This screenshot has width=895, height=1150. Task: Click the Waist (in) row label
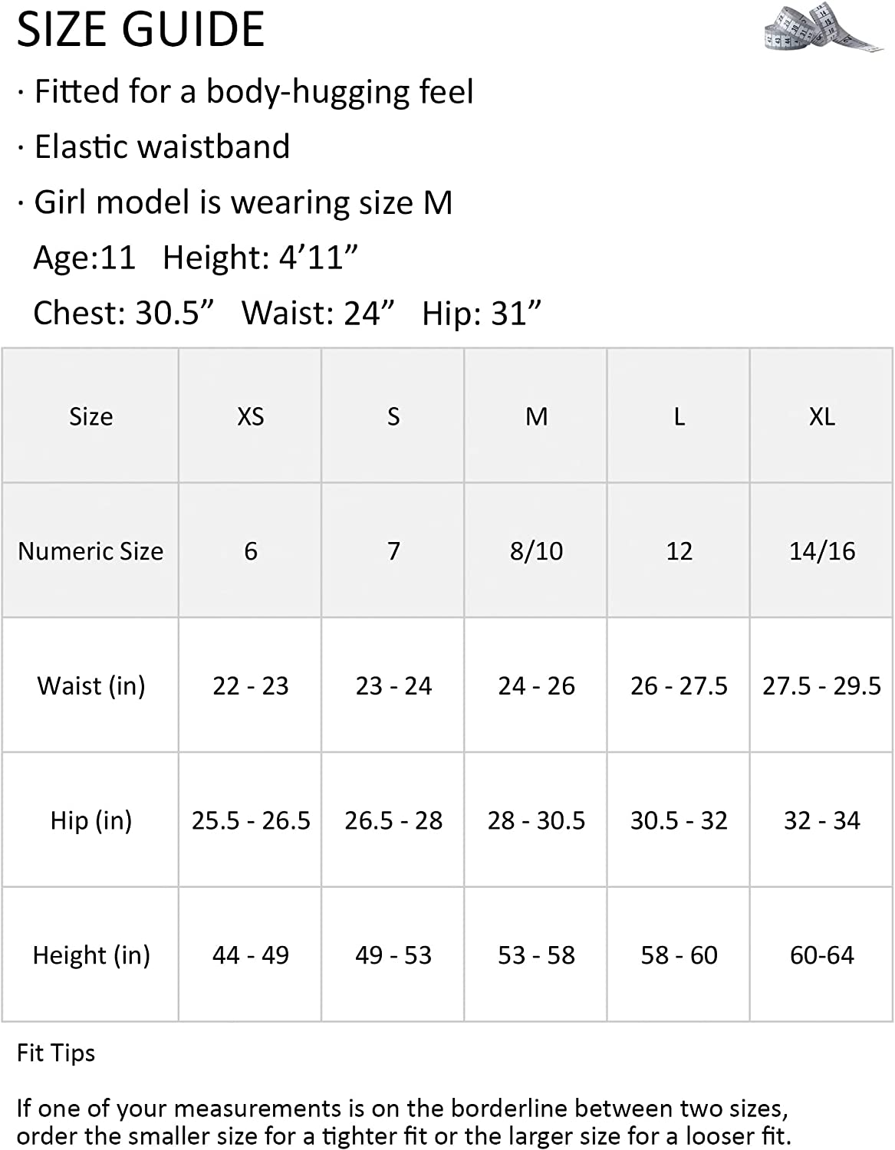coord(90,685)
